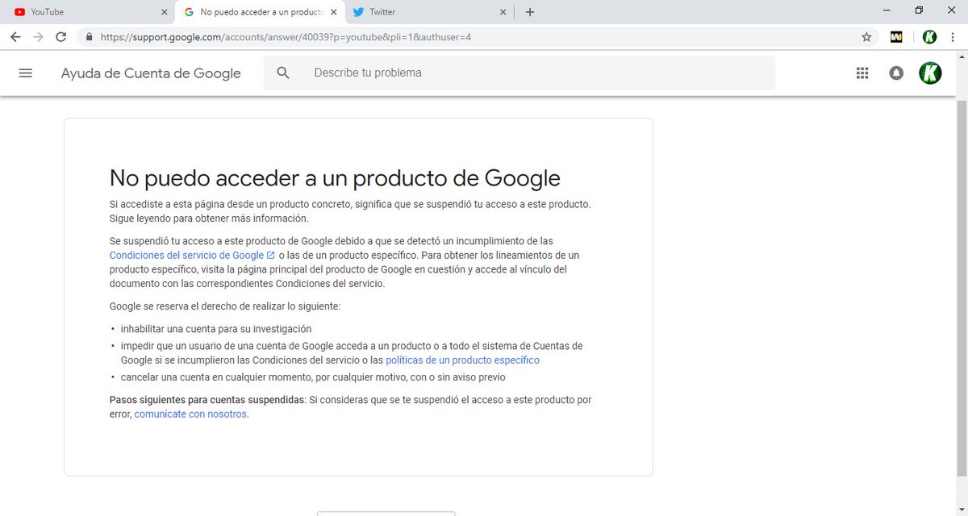Open the black and yellow extension icon
This screenshot has height=516, width=968.
896,37
